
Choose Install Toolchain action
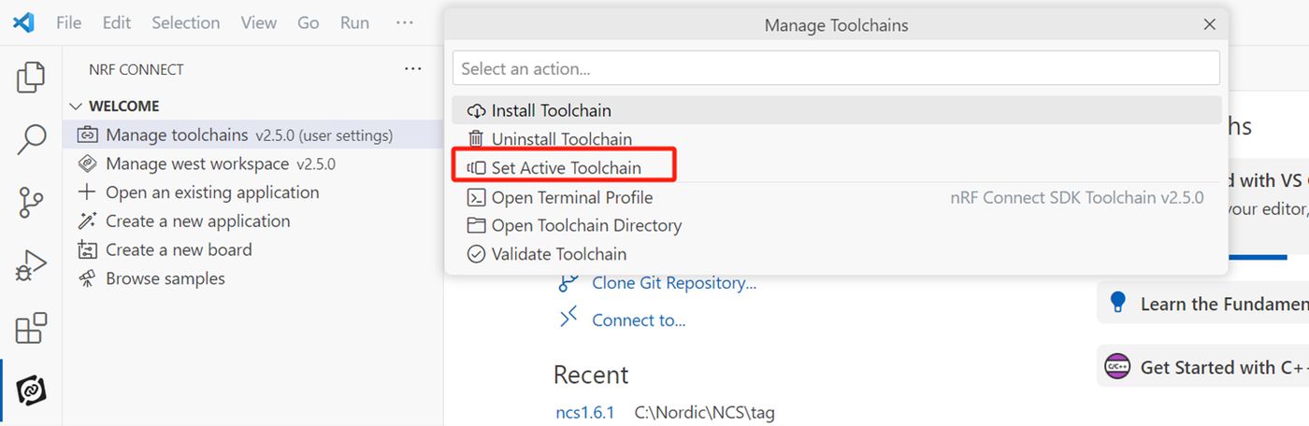coord(551,110)
